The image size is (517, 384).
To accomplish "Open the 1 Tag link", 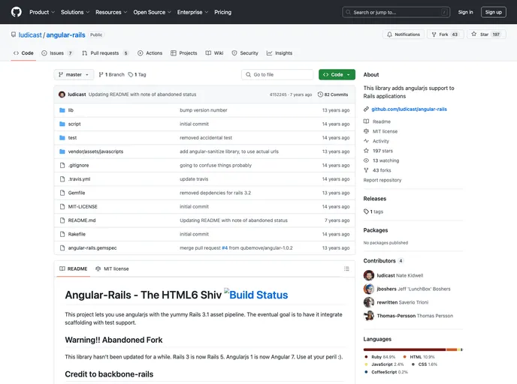I will pos(138,75).
